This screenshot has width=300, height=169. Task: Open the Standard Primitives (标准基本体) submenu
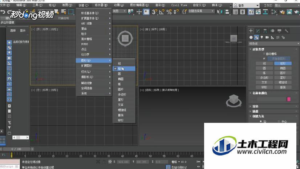click(x=94, y=13)
